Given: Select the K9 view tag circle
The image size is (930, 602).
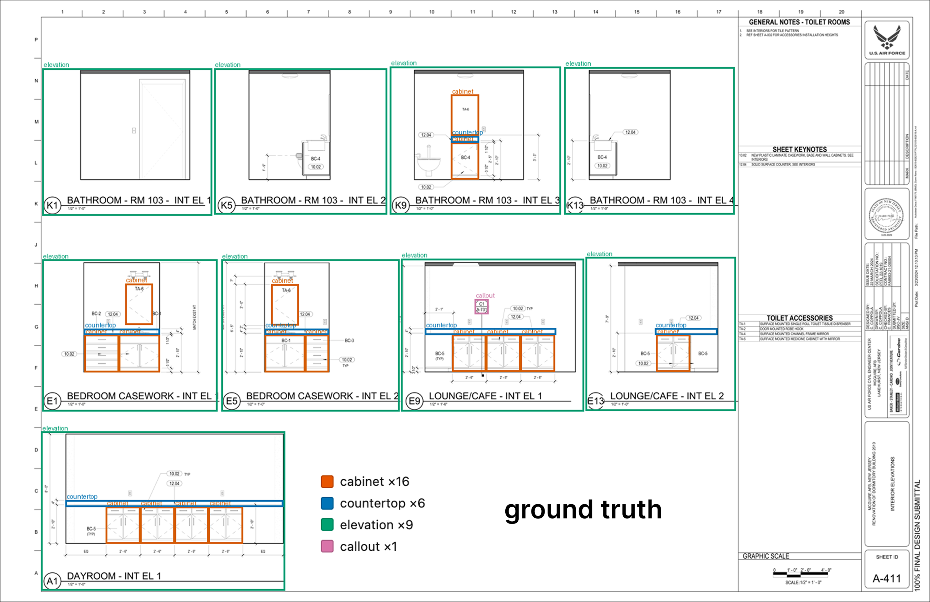Looking at the screenshot, I should 401,205.
